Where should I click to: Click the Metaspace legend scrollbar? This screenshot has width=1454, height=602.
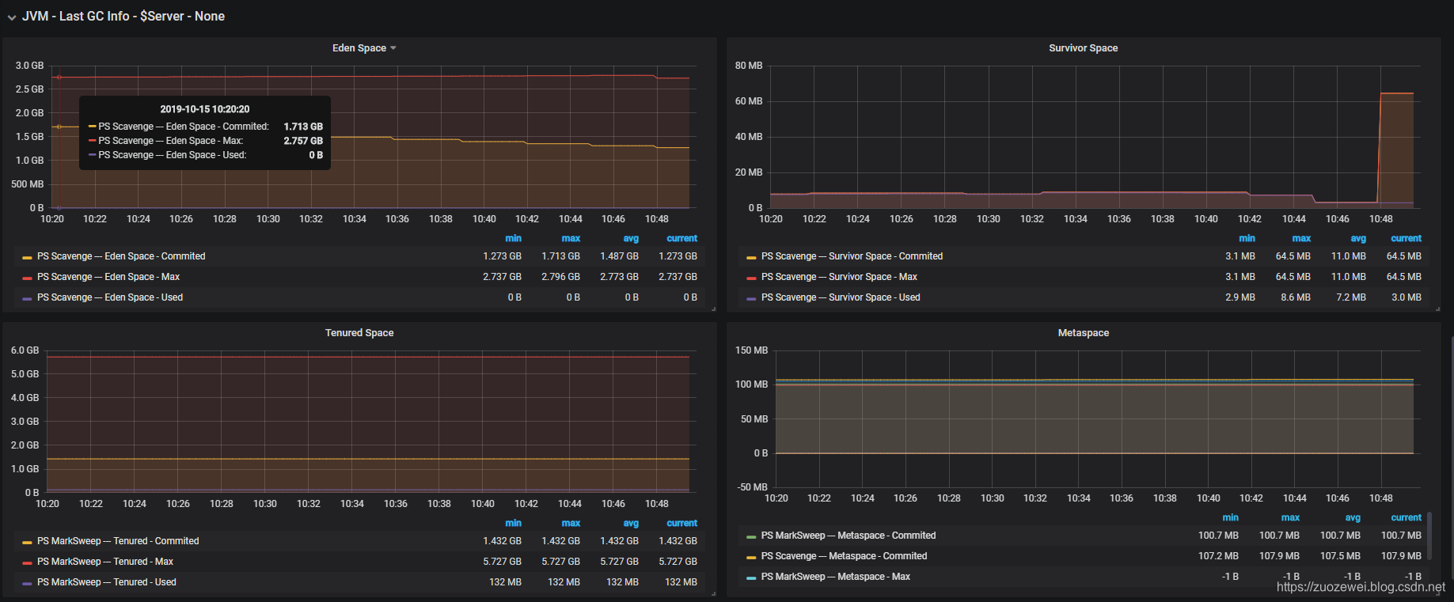(x=1429, y=538)
